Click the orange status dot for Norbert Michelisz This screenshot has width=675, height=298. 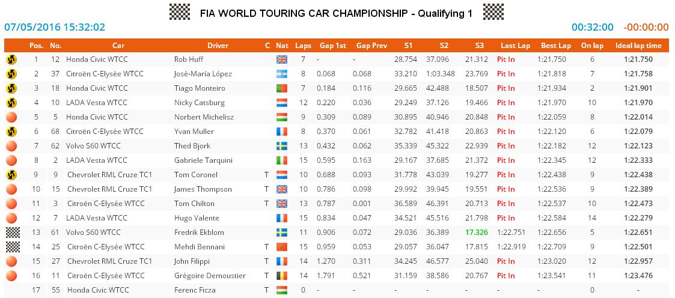point(11,117)
